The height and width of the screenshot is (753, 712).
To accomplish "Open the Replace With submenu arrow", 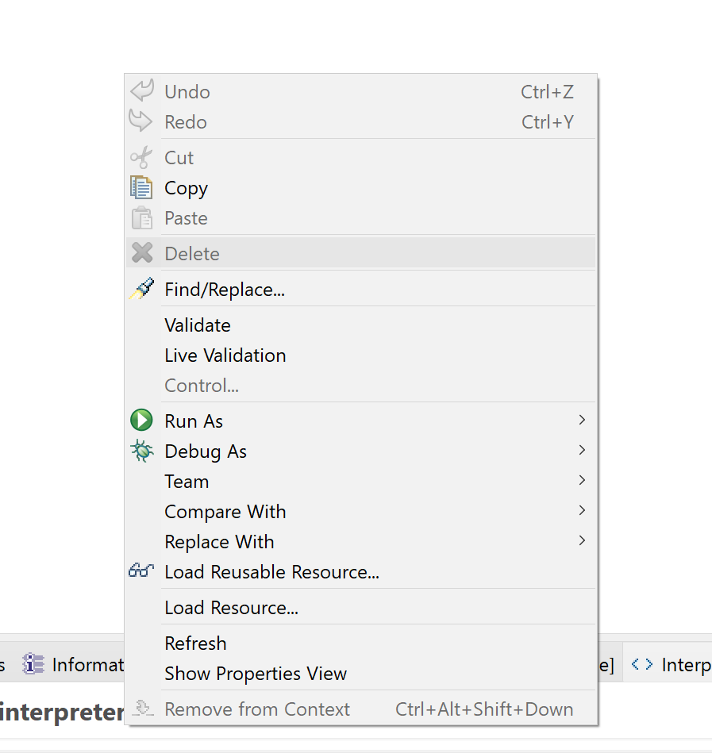I will [582, 540].
